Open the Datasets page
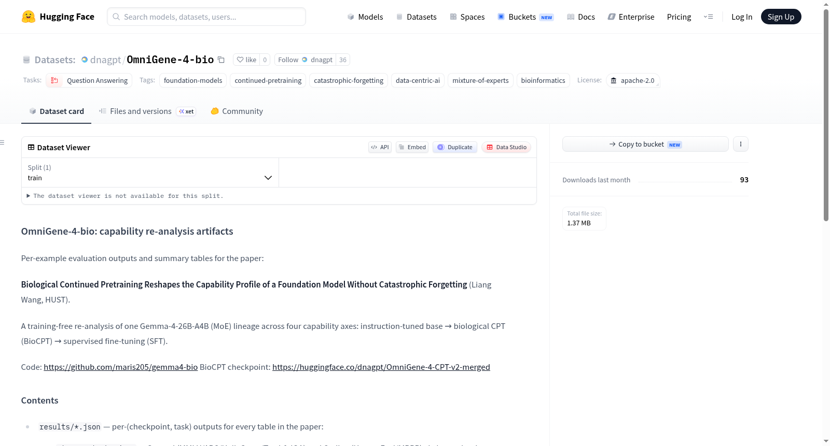Viewport: 830px width, 446px height. pyautogui.click(x=417, y=17)
